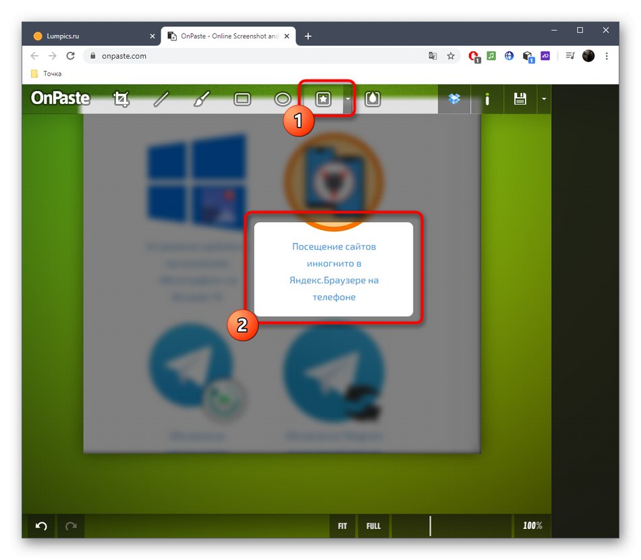Click the Undo arrow
Screen dimensions: 641x560
point(40,526)
